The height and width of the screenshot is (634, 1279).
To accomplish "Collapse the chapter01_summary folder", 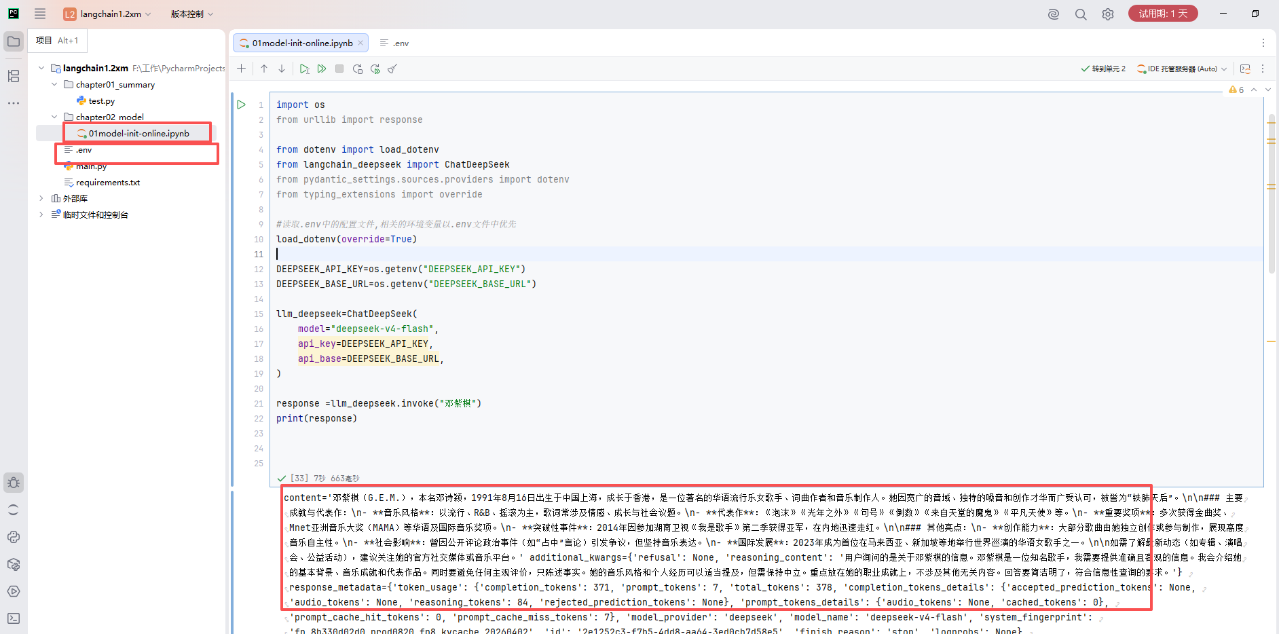I will (54, 84).
